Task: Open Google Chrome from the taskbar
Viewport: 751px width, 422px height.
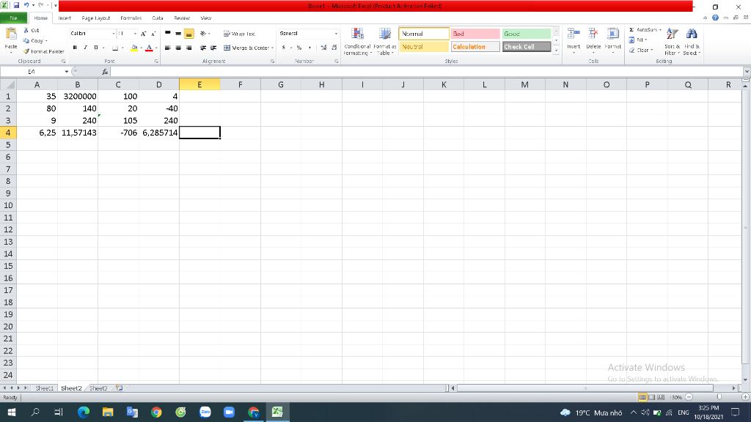Action: tap(156, 412)
